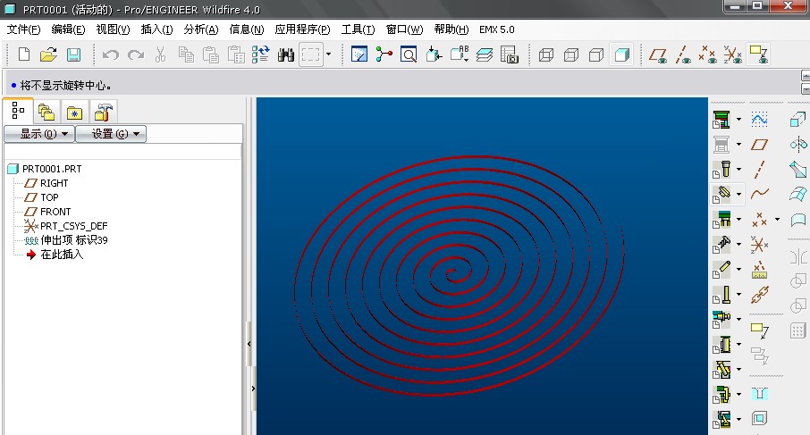Select the Datum Curve tool
The width and height of the screenshot is (810, 435).
(x=759, y=194)
